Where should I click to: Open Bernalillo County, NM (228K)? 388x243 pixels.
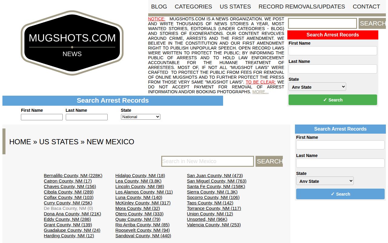[73, 176]
